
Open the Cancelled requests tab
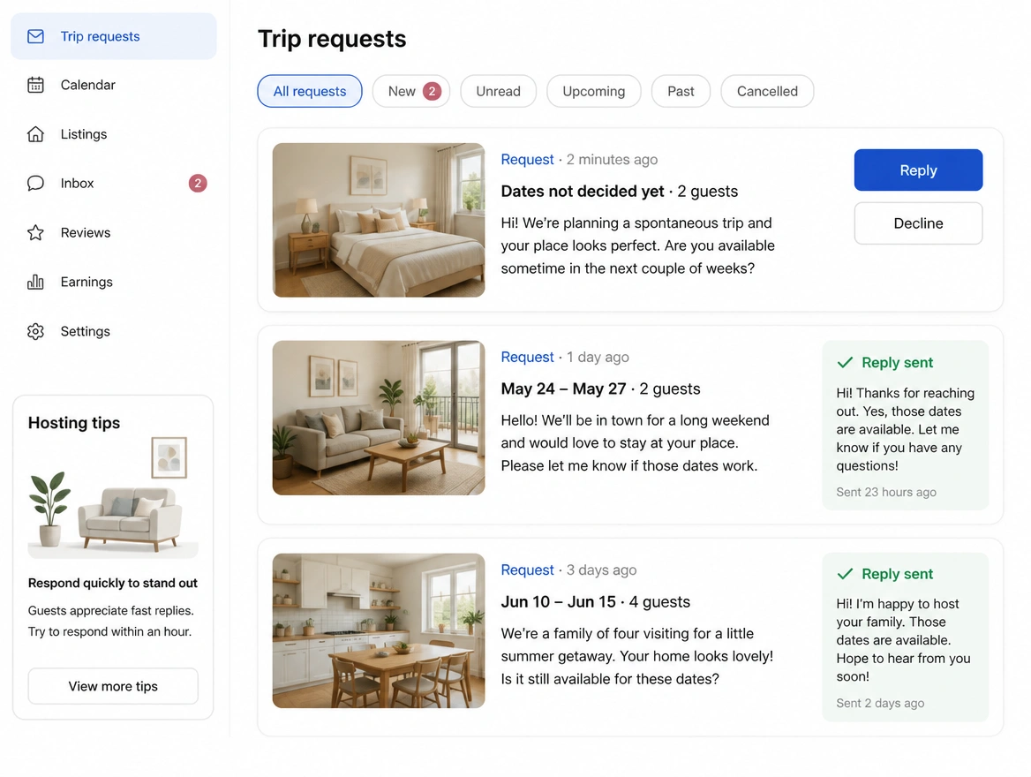pyautogui.click(x=767, y=91)
